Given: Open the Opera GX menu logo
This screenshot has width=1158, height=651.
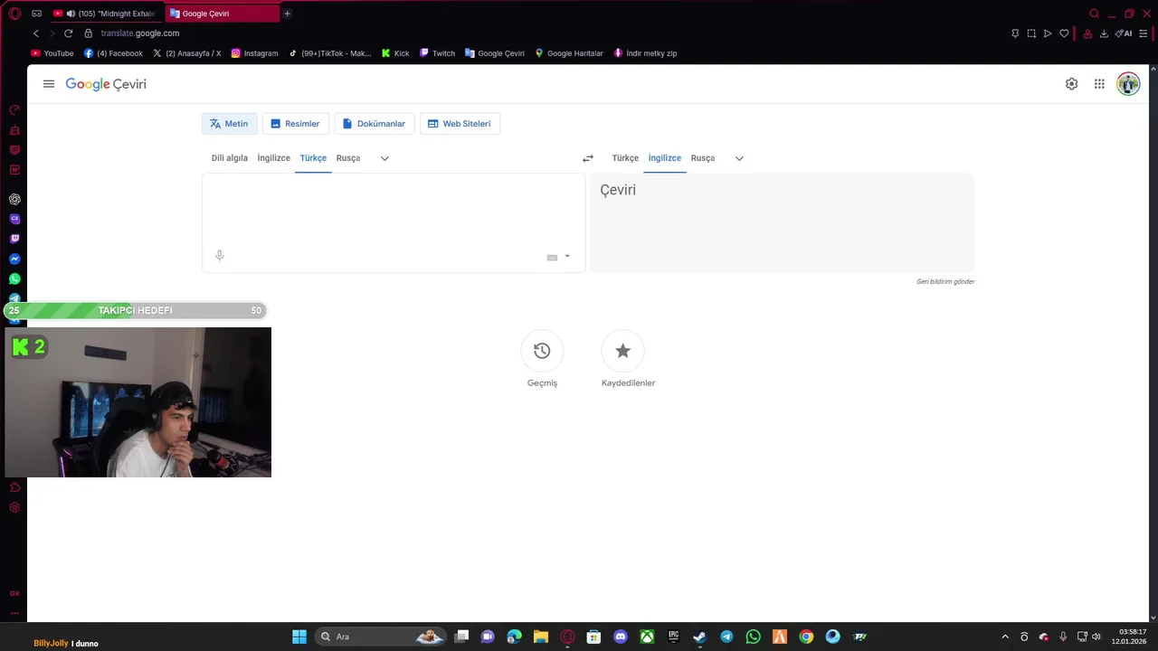Looking at the screenshot, I should 14,14.
